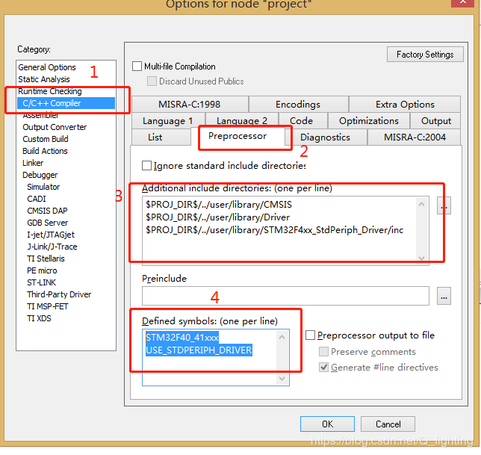Click inside the Defined symbols text box

[x=216, y=357]
